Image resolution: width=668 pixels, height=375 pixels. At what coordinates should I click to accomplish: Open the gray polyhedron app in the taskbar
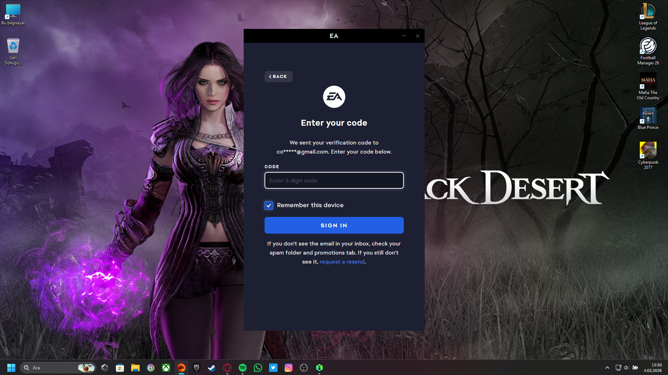(105, 368)
